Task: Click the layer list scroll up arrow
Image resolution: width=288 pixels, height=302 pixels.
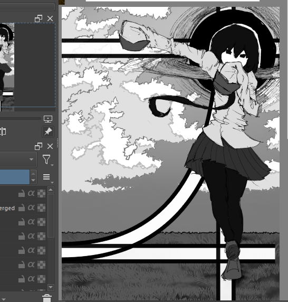Action: point(51,190)
